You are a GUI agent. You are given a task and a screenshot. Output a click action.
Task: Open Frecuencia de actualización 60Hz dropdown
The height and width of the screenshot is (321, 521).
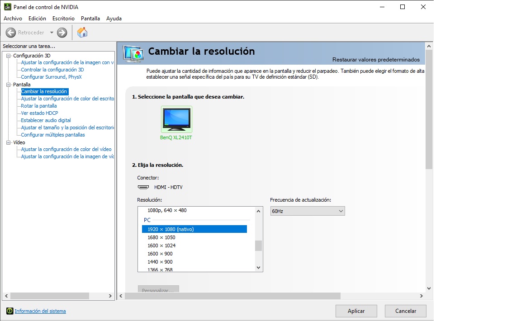point(308,211)
